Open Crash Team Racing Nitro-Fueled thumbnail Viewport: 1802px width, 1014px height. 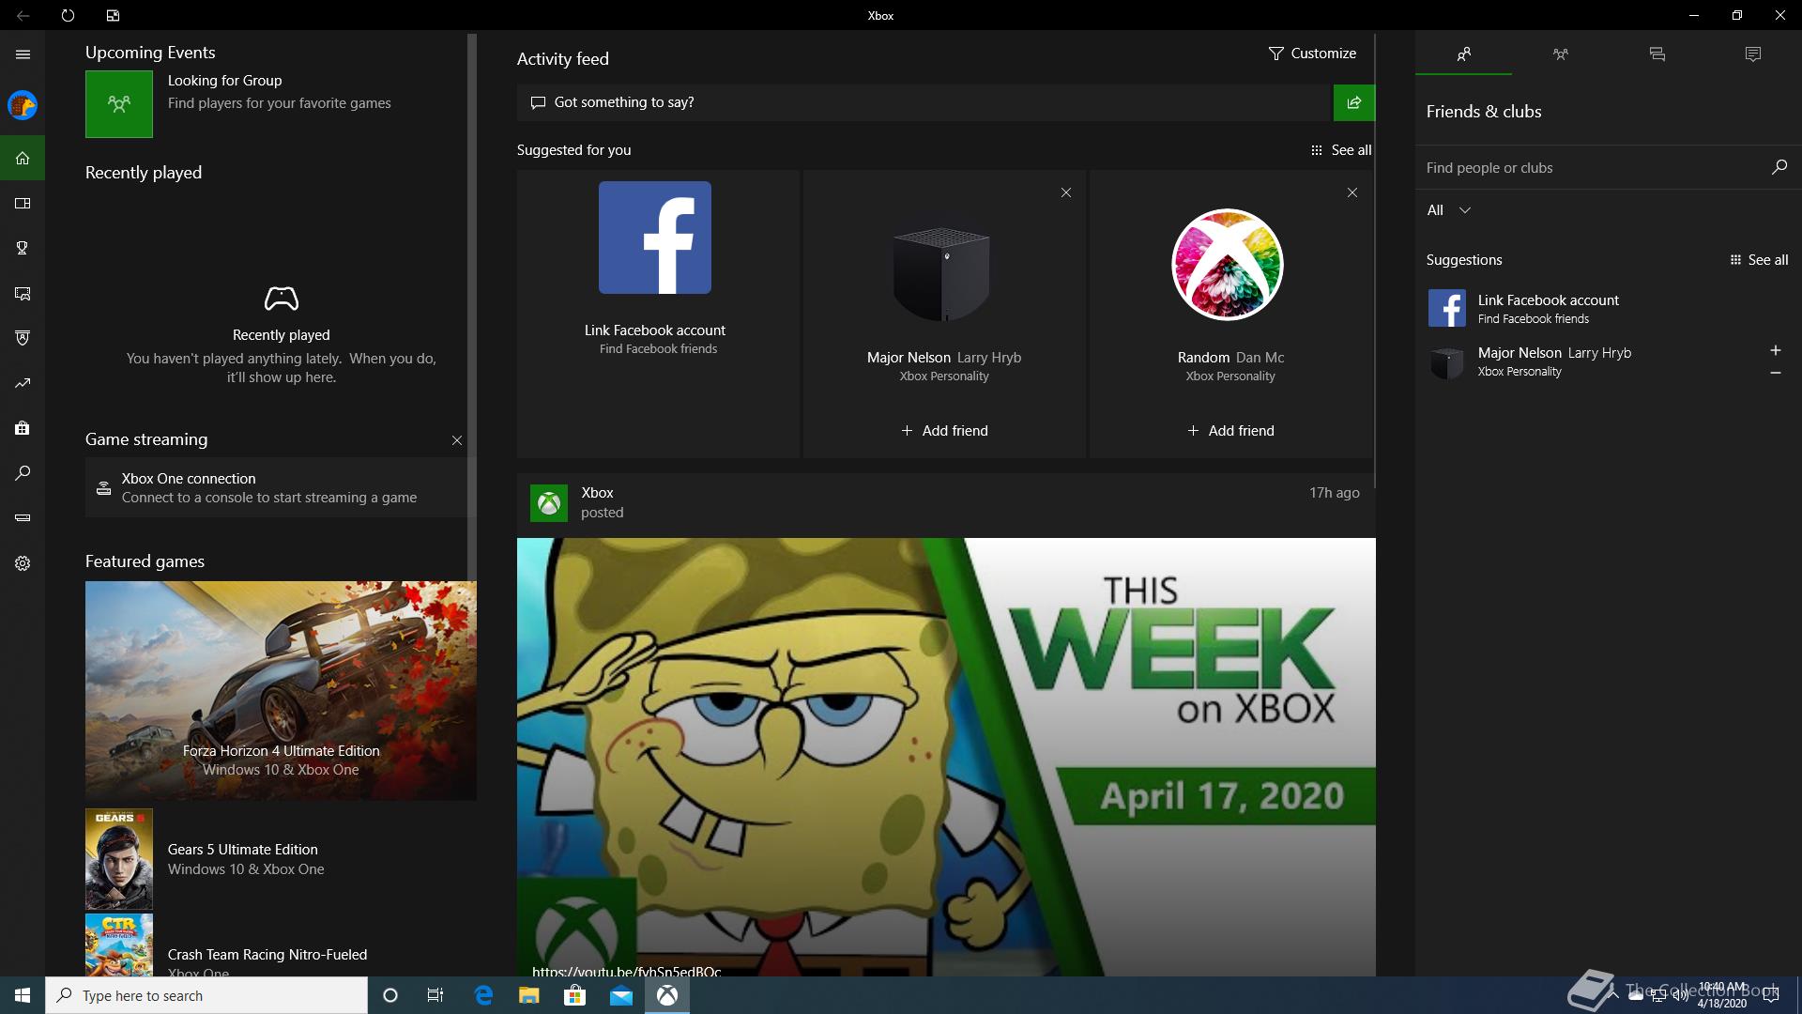point(119,945)
